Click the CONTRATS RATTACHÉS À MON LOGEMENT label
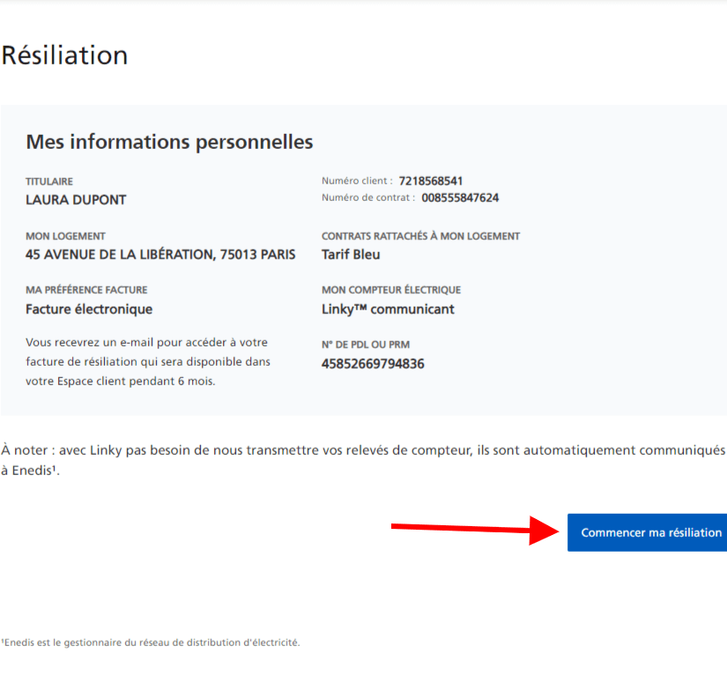The width and height of the screenshot is (727, 698). click(420, 235)
